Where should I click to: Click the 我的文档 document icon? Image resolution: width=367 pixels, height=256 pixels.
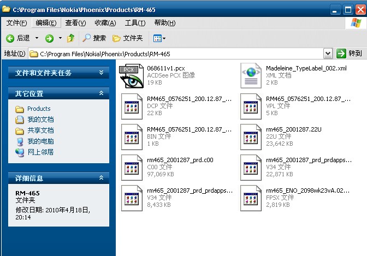[20, 120]
